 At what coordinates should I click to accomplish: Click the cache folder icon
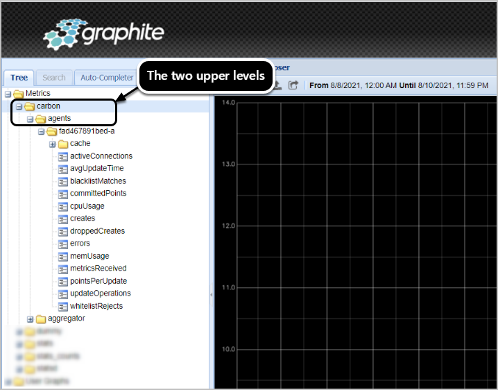(63, 144)
